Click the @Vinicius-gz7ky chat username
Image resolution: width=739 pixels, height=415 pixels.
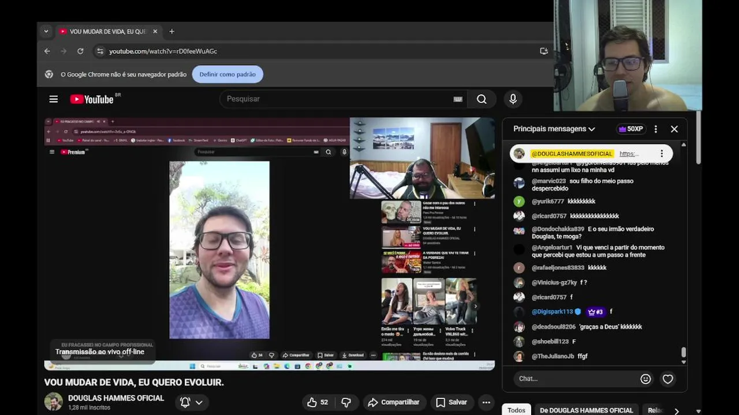pos(554,282)
